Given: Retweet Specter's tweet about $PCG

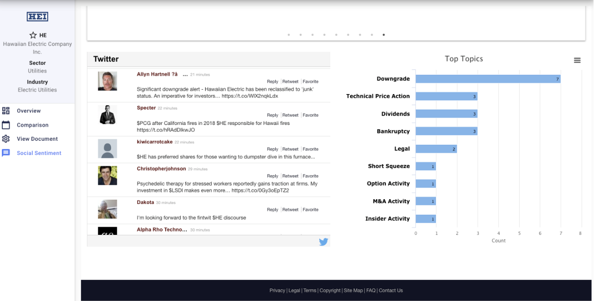Looking at the screenshot, I should tap(290, 115).
